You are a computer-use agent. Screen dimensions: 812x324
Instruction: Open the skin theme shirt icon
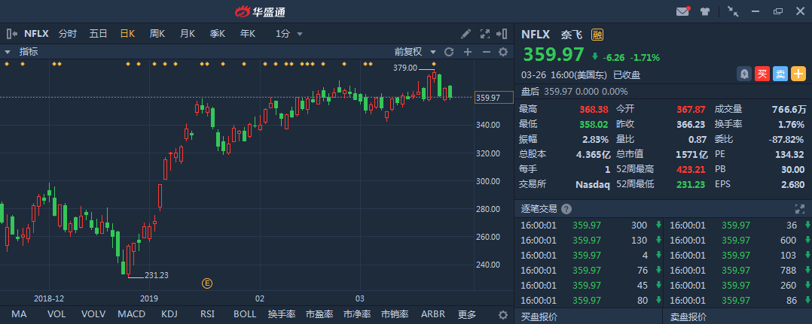pyautogui.click(x=705, y=11)
